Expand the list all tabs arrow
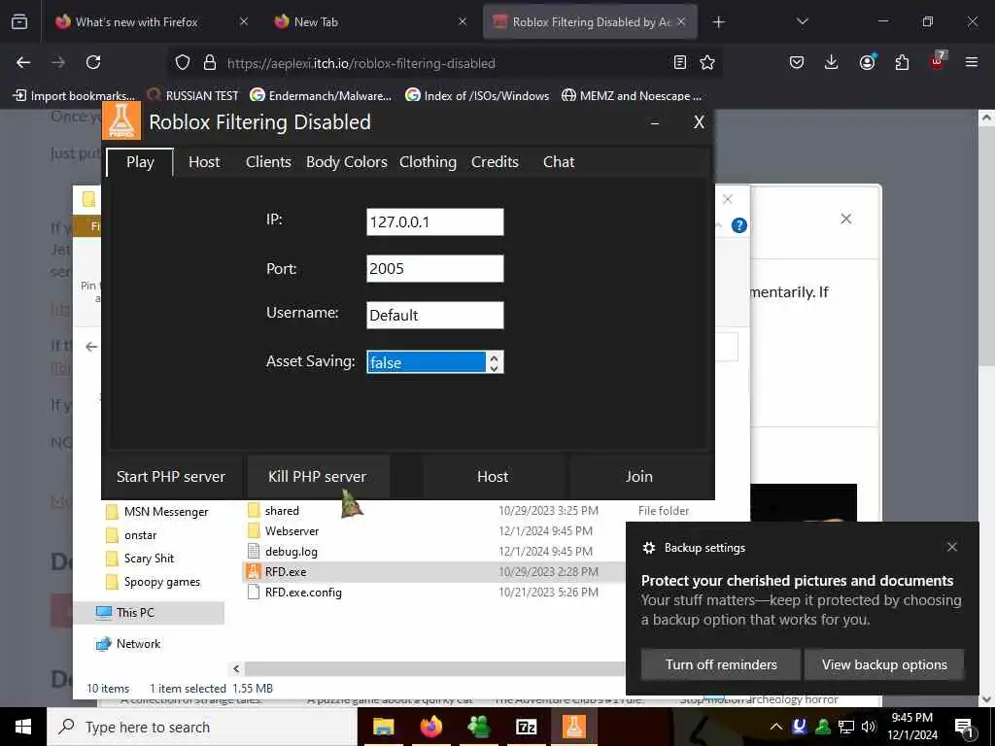 [x=802, y=21]
